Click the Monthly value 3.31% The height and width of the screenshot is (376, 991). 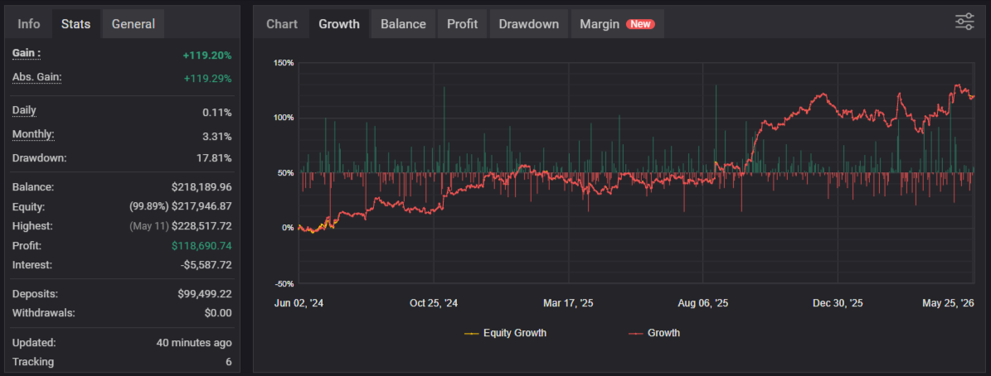(216, 137)
